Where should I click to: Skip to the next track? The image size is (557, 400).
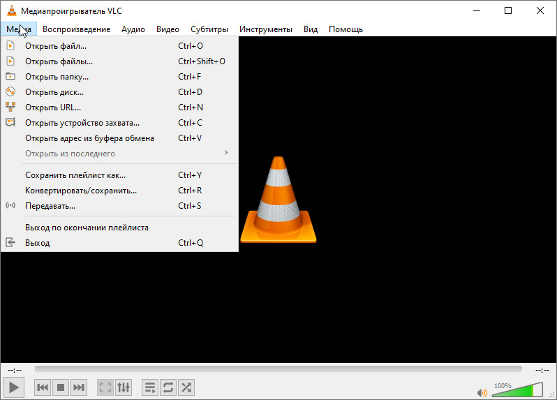pyautogui.click(x=79, y=387)
